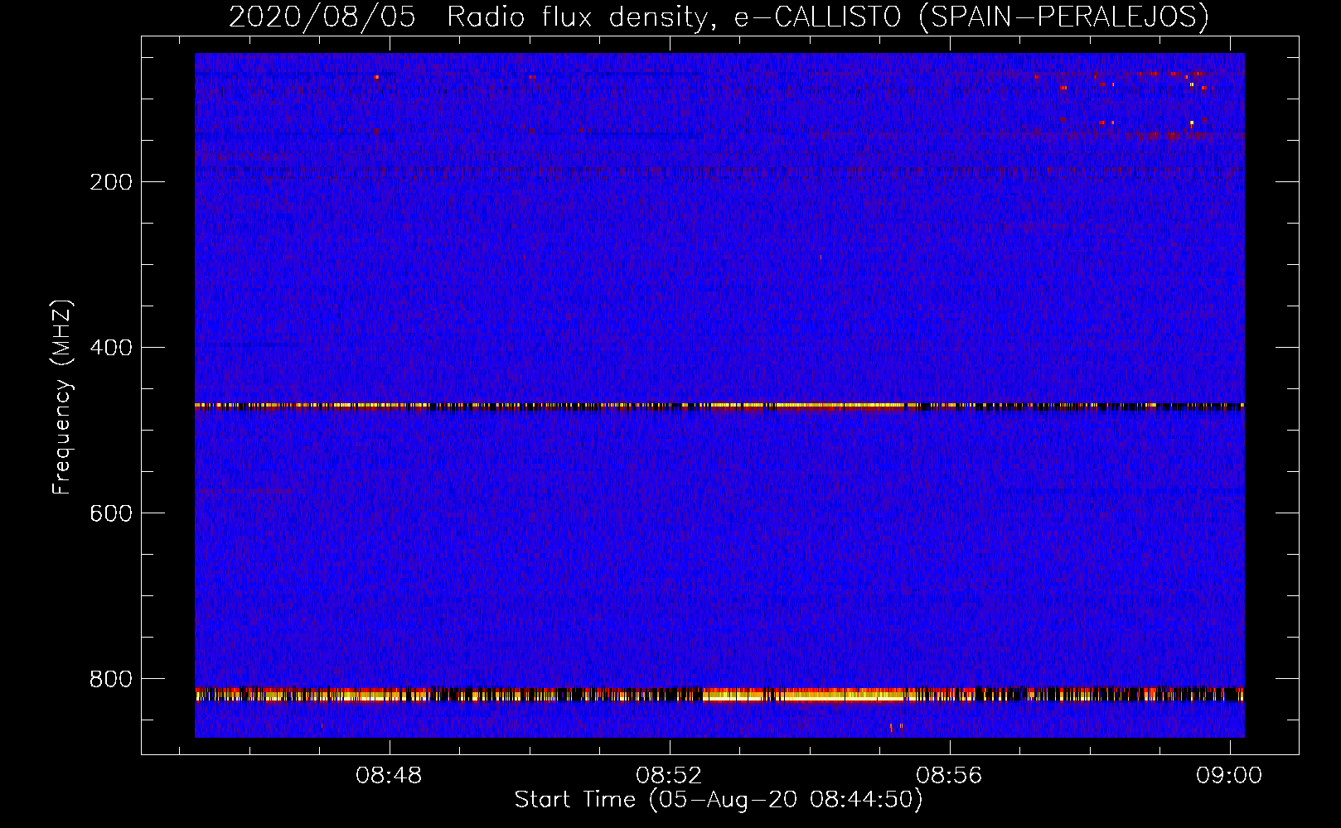Screen dimensions: 1341x828
Task: Click the 09:00 time tick label
Action: click(x=1229, y=776)
